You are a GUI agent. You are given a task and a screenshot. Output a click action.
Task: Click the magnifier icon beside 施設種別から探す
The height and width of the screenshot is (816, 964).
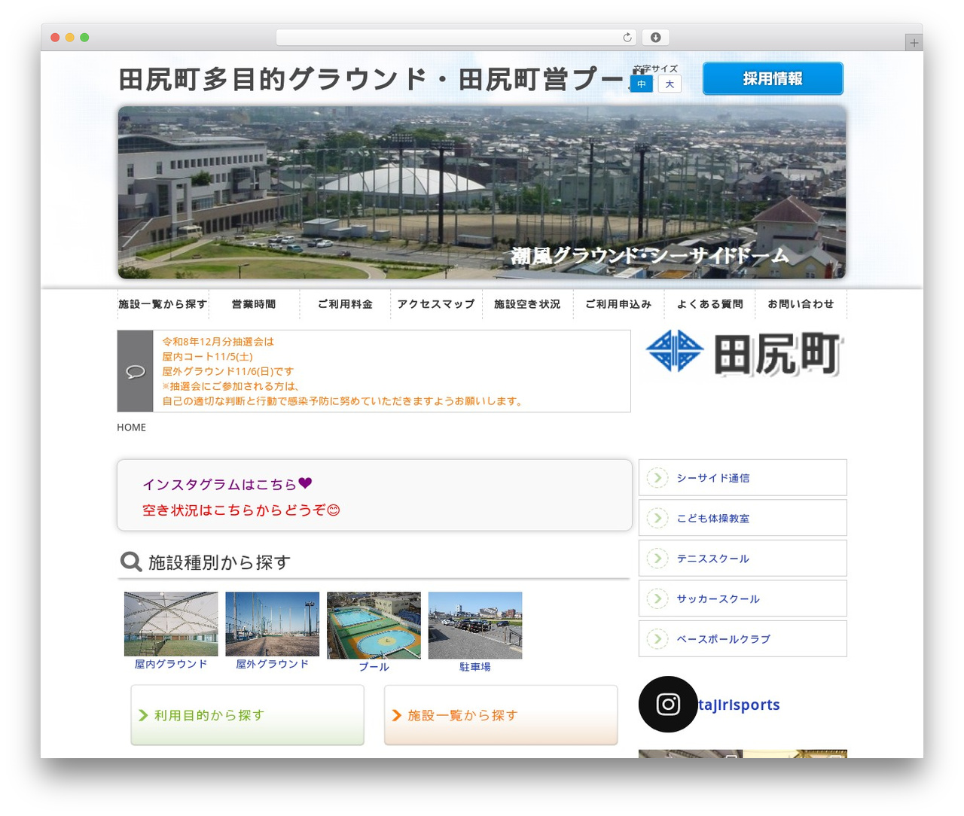click(131, 562)
